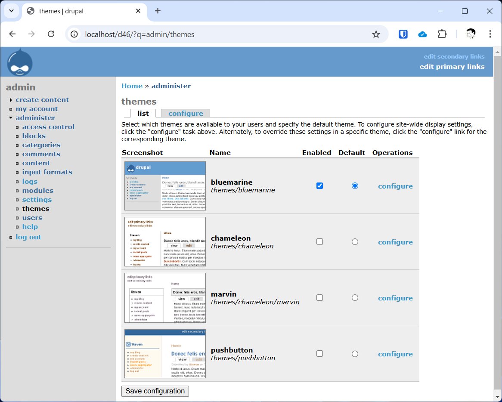Open users admin page
The image size is (502, 402).
[x=32, y=218]
